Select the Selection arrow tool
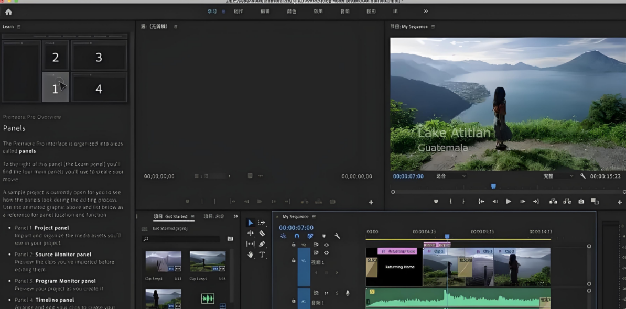This screenshot has height=309, width=626. [x=250, y=223]
